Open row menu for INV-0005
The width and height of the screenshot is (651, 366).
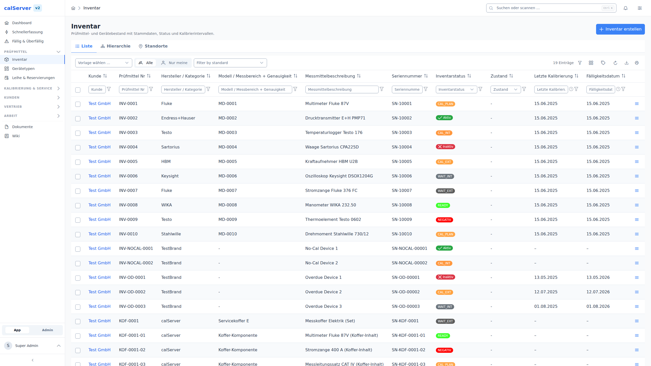[x=637, y=162]
